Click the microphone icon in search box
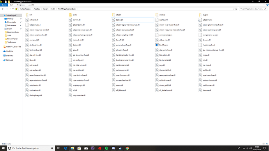269x151 pixels. click(x=52, y=148)
